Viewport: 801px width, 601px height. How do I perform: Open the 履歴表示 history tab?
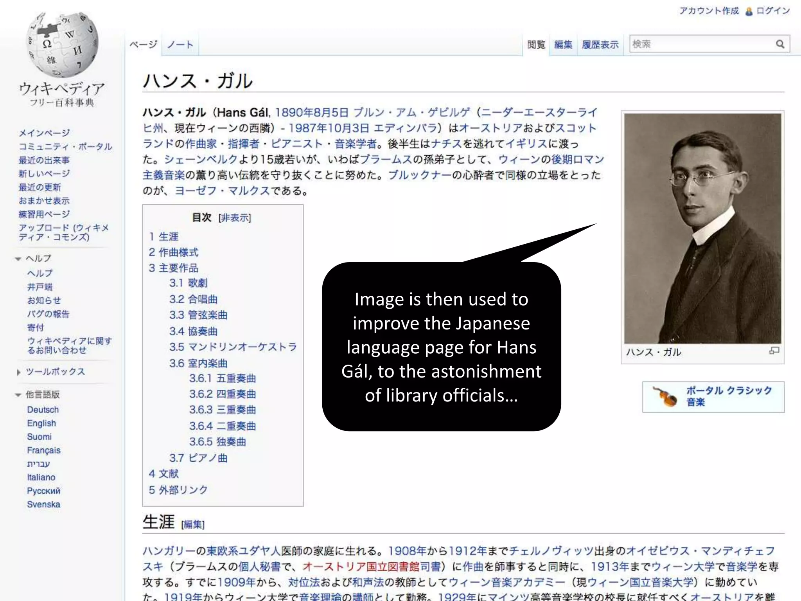pos(600,45)
